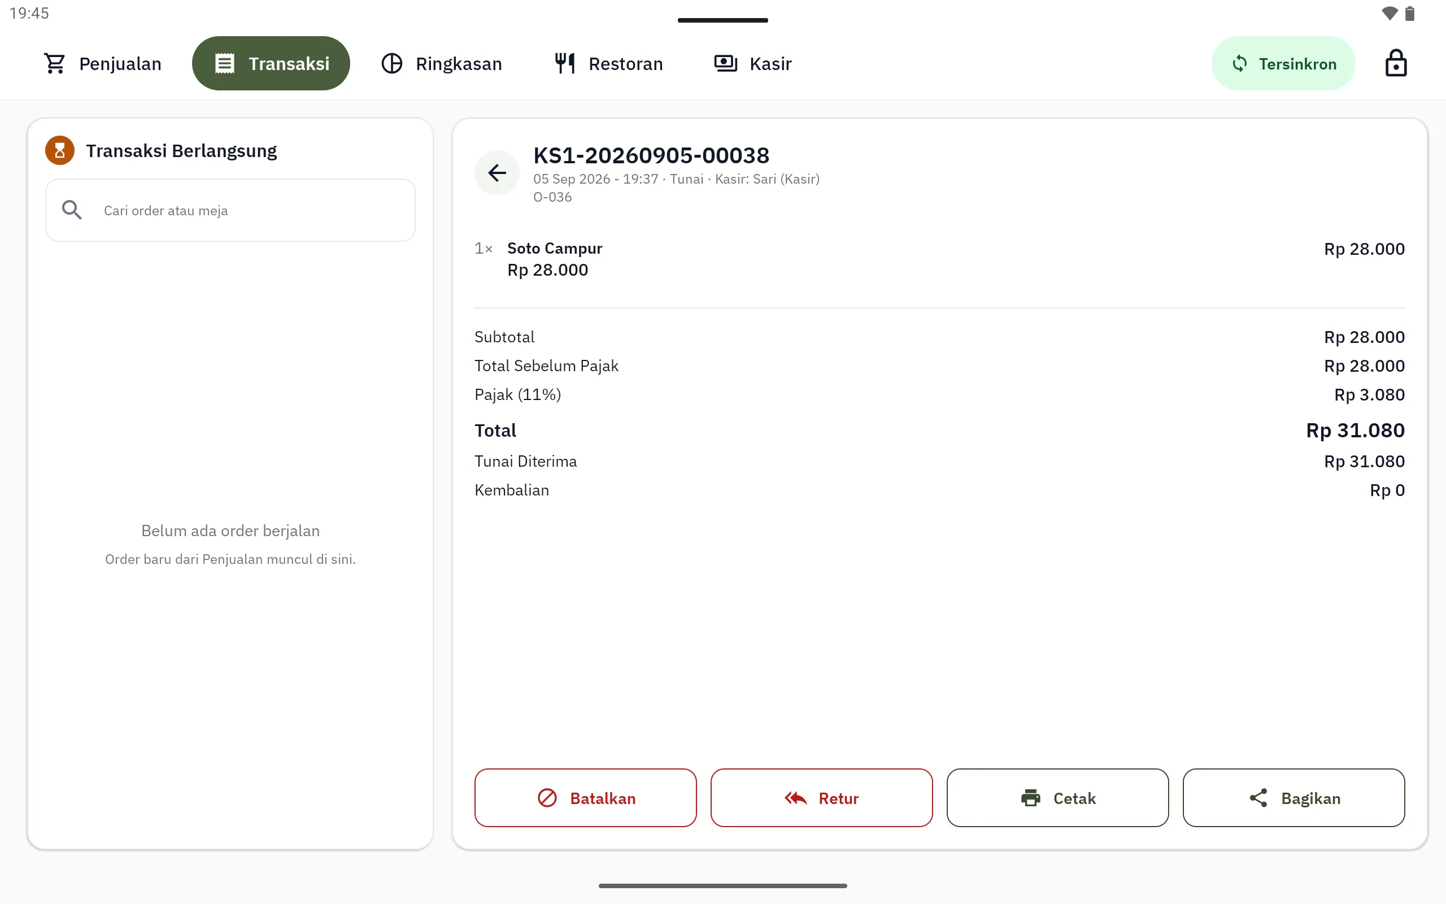This screenshot has width=1446, height=904.
Task: Go back with the arrow button
Action: 496,173
